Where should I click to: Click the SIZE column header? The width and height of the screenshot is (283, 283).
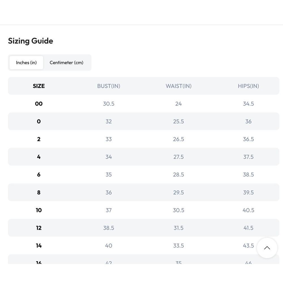(39, 86)
